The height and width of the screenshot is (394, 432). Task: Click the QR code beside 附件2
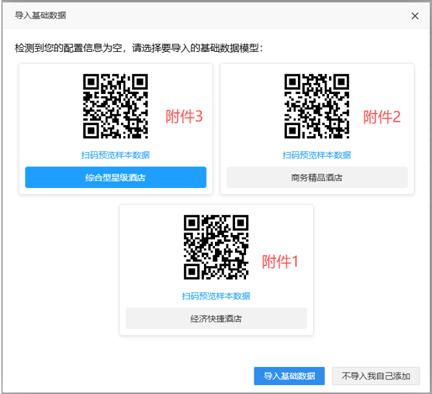tap(317, 106)
